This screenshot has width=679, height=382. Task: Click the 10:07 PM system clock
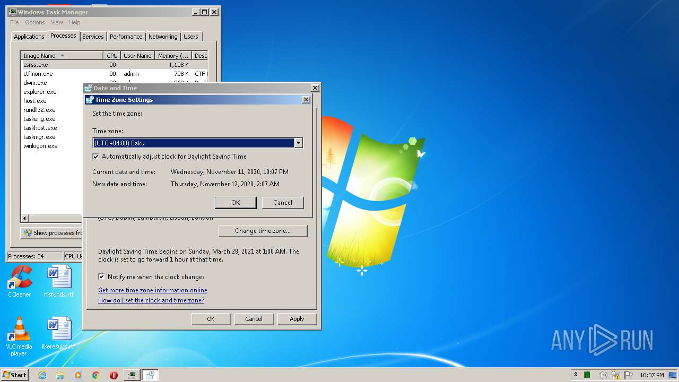coord(652,375)
